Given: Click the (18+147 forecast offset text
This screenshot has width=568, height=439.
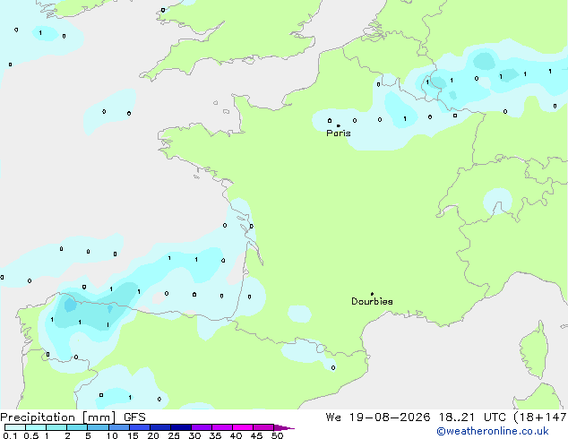Looking at the screenshot, I should click(x=541, y=417).
